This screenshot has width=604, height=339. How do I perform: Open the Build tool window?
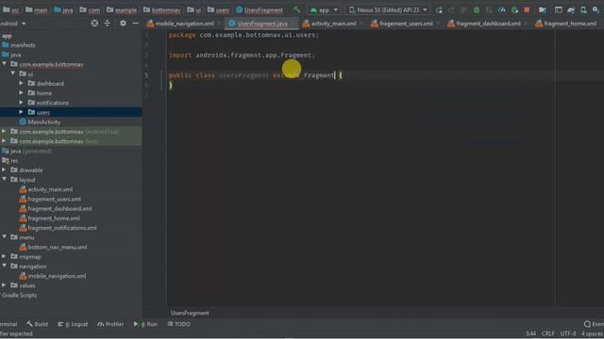click(x=38, y=324)
